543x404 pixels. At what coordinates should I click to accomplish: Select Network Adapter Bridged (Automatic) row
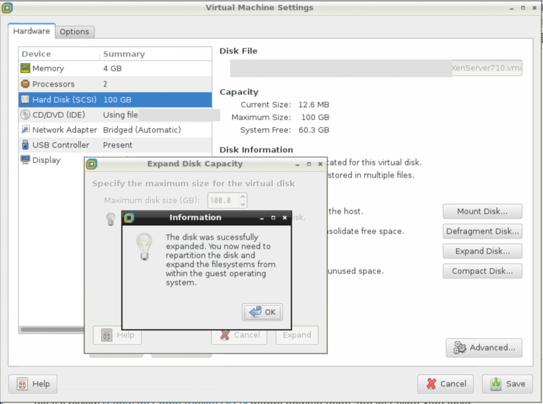[115, 130]
